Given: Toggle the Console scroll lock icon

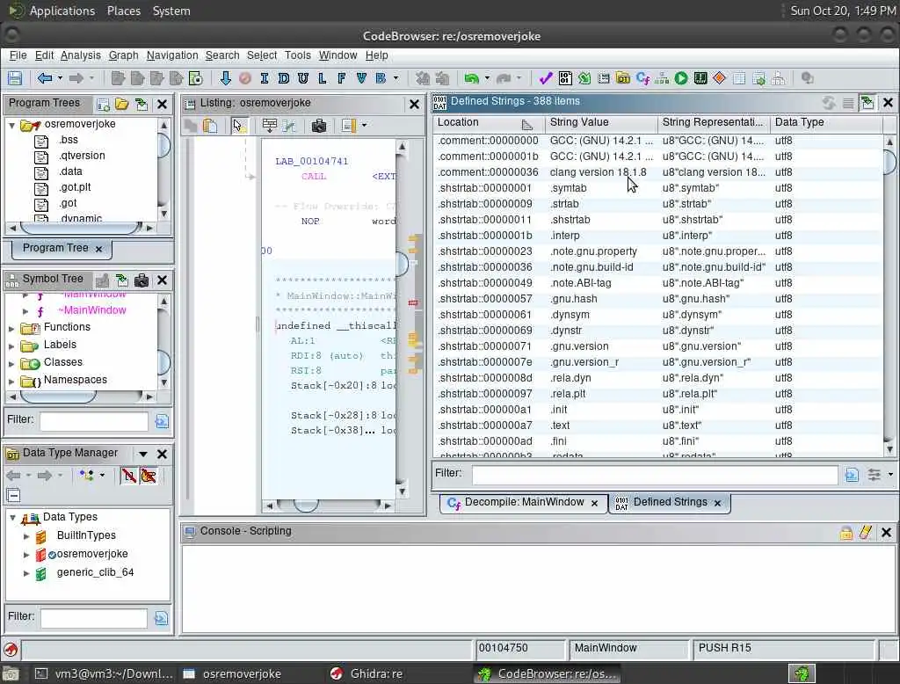Looking at the screenshot, I should point(846,533).
